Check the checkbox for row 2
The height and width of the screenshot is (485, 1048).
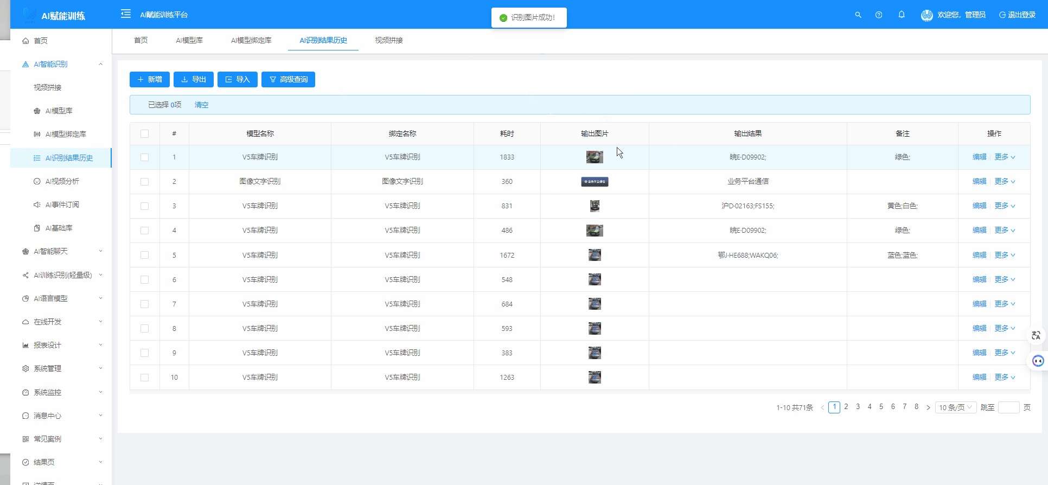point(144,182)
